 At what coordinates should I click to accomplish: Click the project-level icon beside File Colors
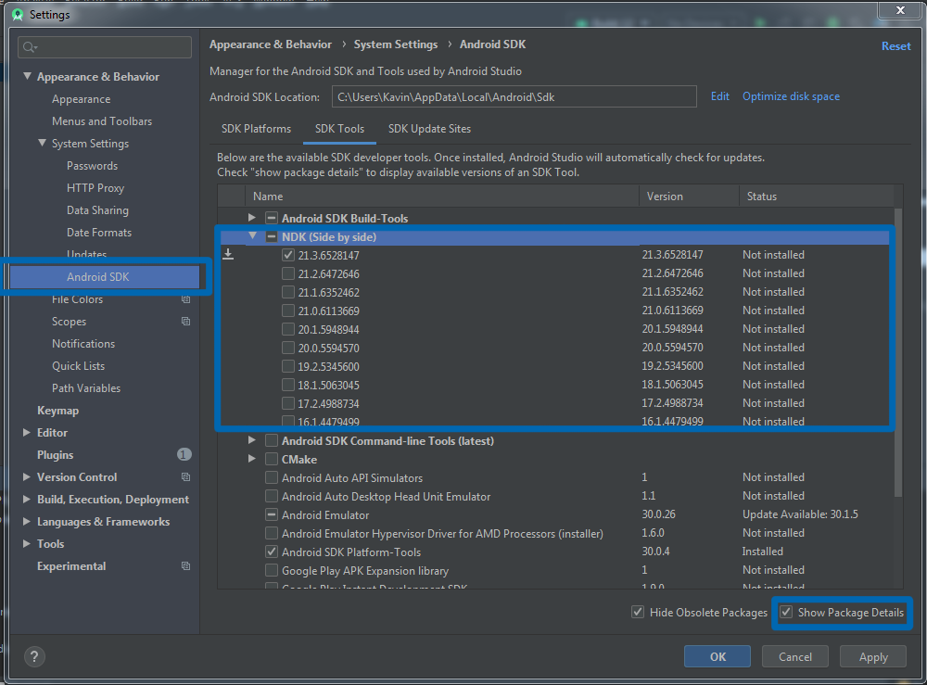click(185, 299)
